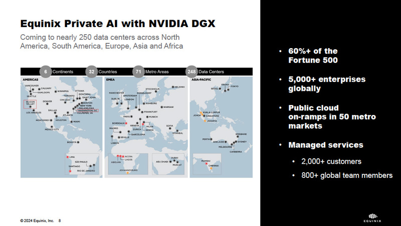Click the 'EMEA' map heading
This screenshot has height=226, width=401.
pos(110,80)
